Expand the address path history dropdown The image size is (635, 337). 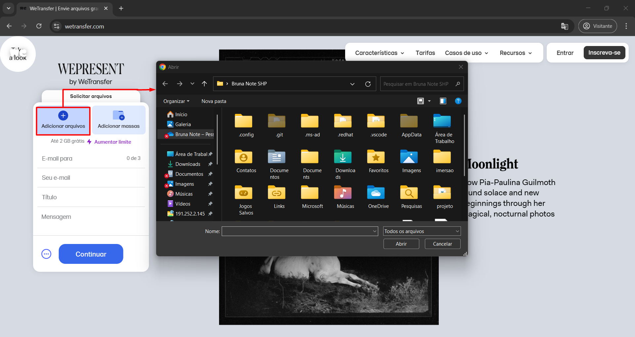tap(352, 84)
